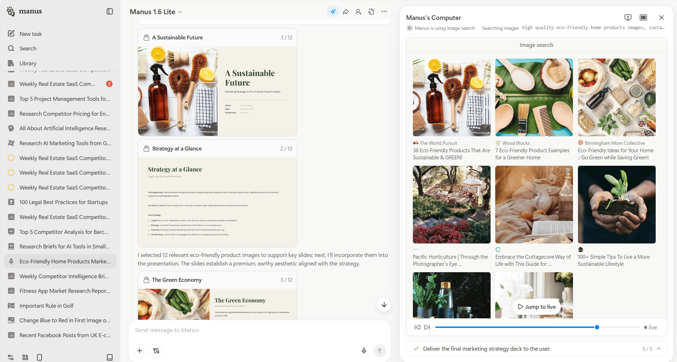Open "Fitness App Market Research" task
The image size is (677, 362).
(60, 291)
